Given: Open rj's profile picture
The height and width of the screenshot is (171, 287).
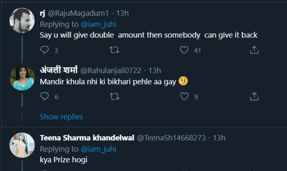Looking at the screenshot, I should (22, 20).
